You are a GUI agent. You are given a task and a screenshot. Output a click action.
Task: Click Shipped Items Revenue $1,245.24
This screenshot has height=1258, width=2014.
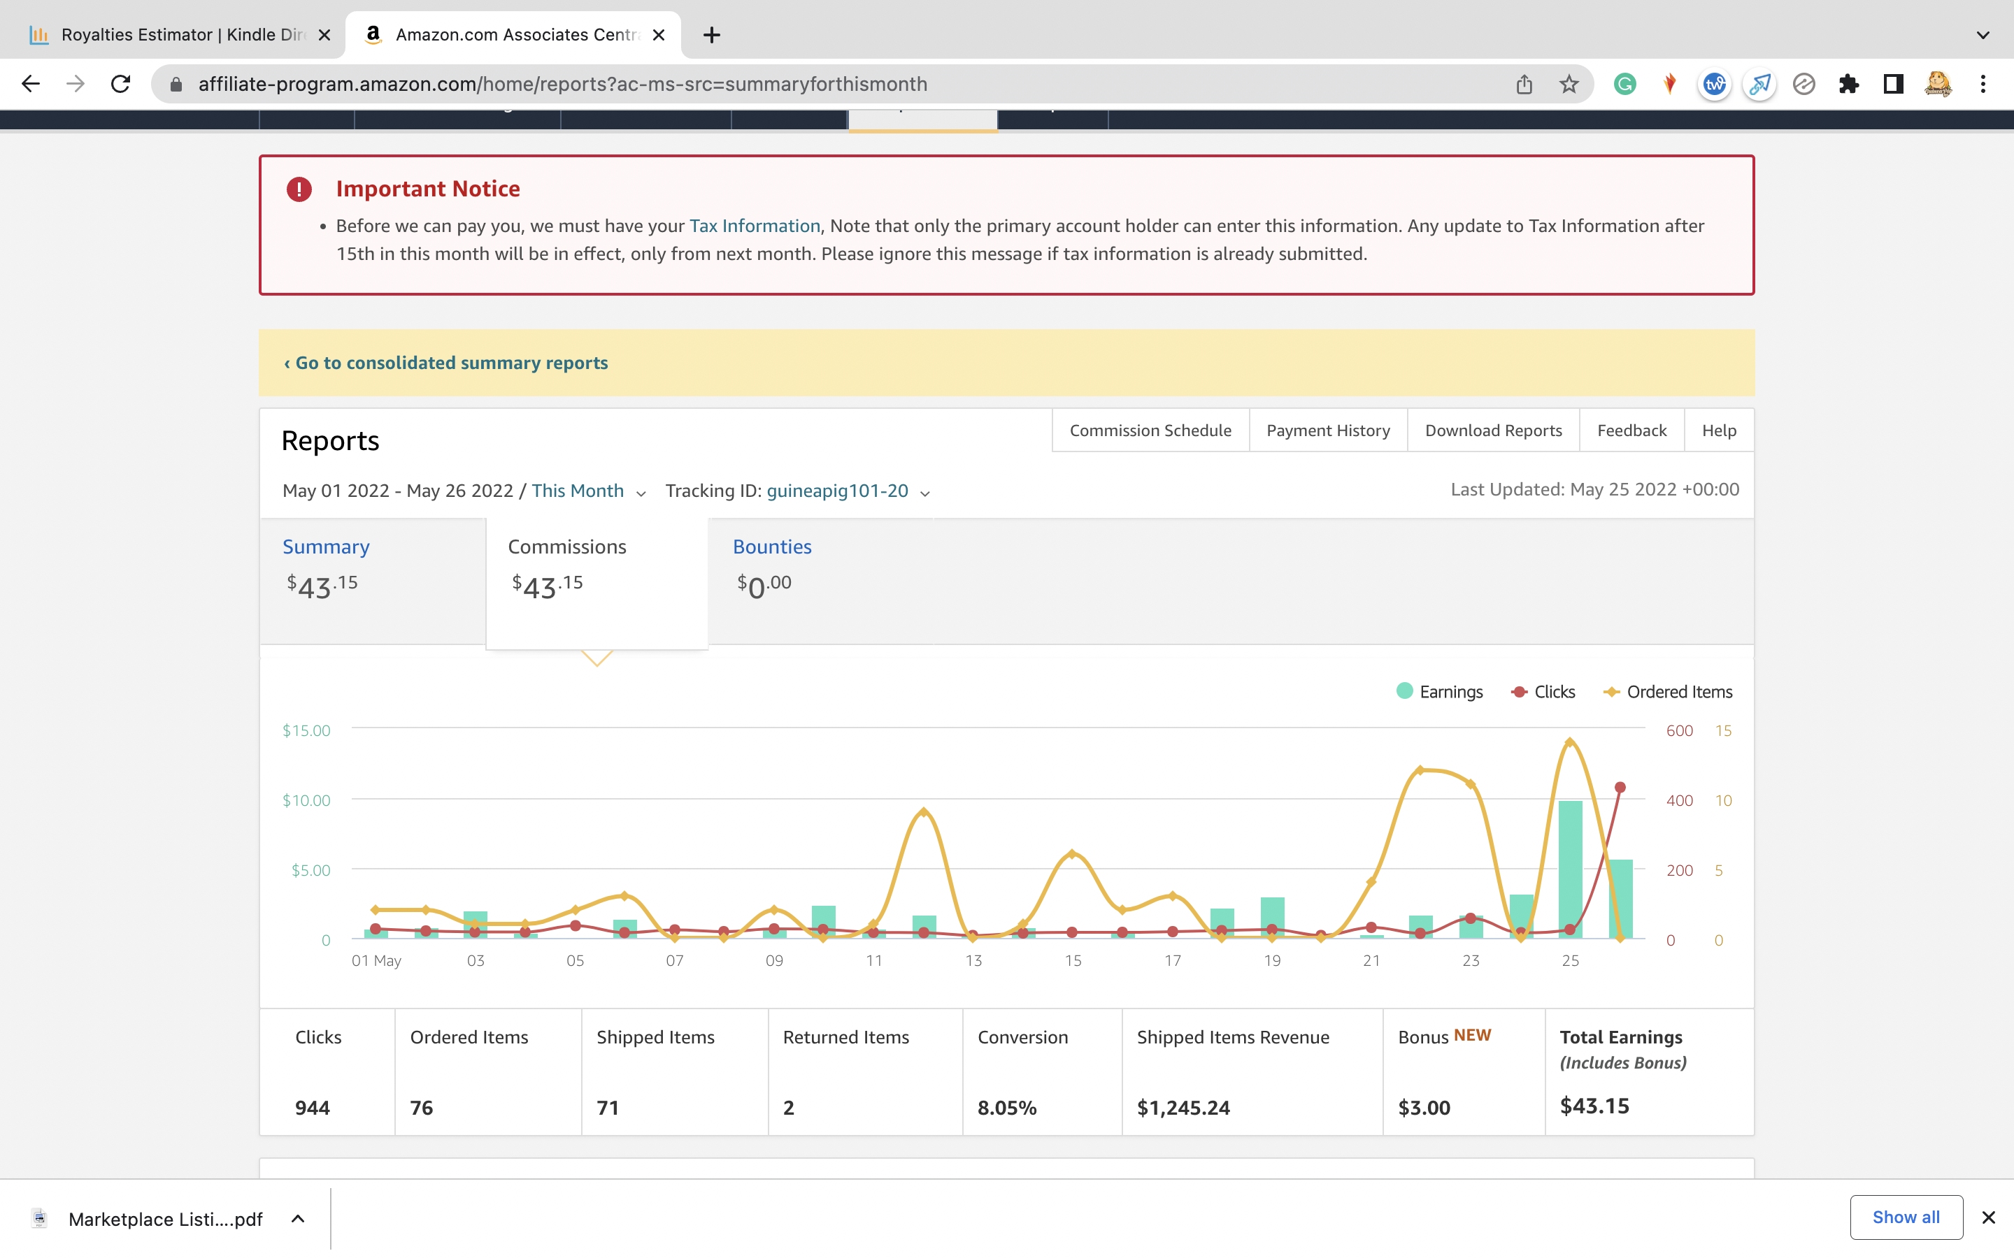point(1183,1108)
